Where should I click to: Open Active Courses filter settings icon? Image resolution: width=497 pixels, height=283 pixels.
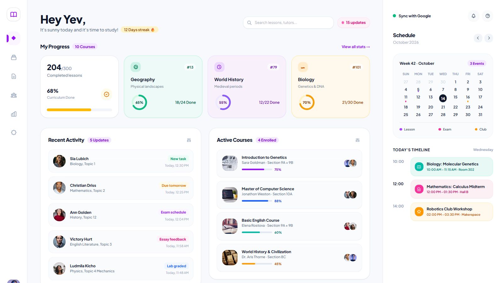pyautogui.click(x=357, y=140)
